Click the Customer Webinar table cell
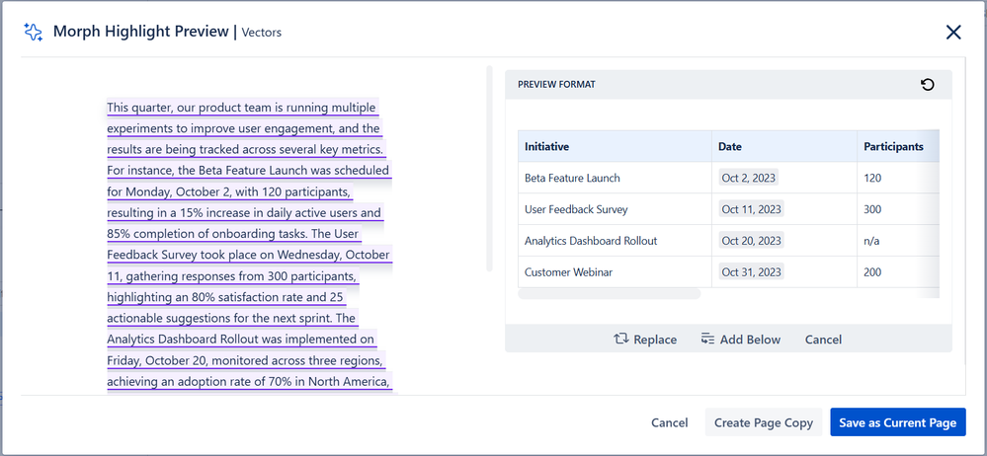The width and height of the screenshot is (987, 456). [x=568, y=272]
